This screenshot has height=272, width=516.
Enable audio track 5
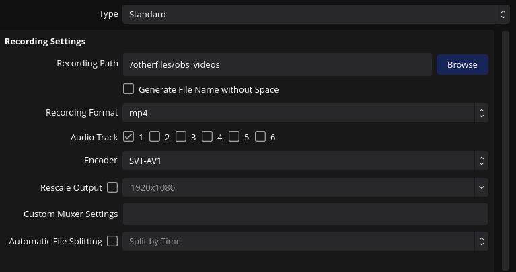point(234,137)
